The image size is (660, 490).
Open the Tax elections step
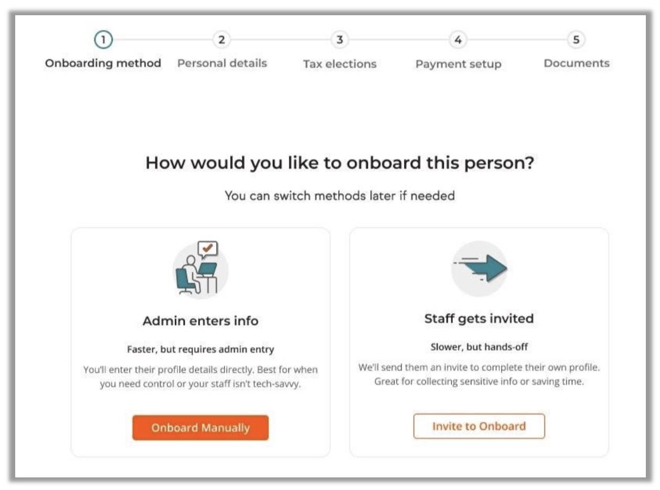pos(339,65)
